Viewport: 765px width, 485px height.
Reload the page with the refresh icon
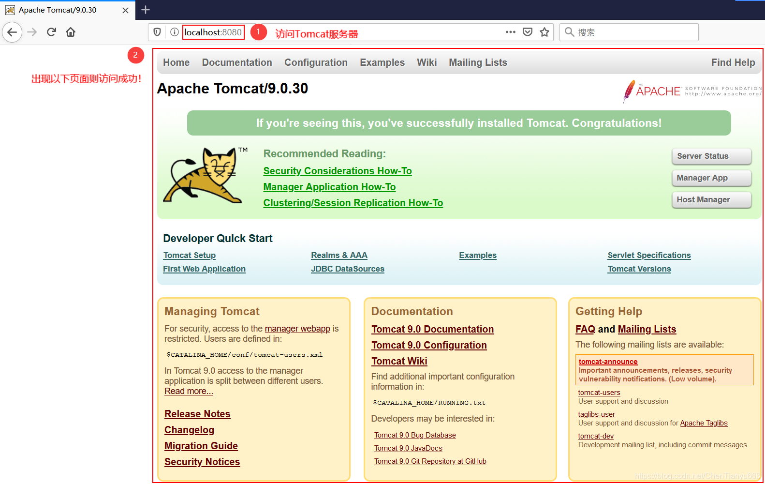51,32
